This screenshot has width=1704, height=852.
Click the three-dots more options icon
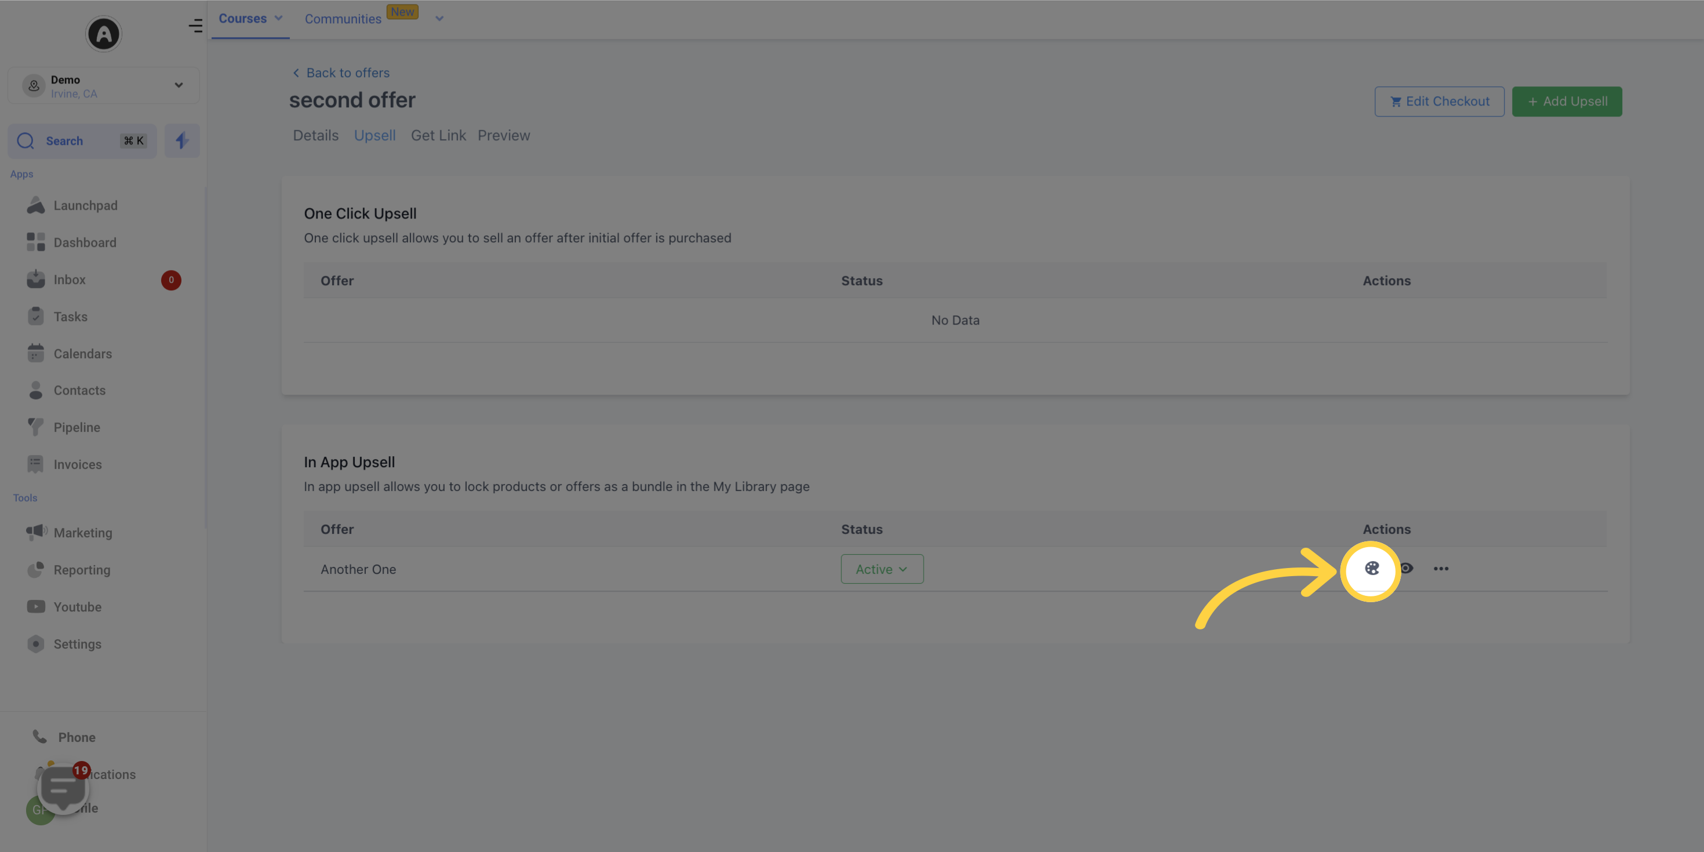1440,569
